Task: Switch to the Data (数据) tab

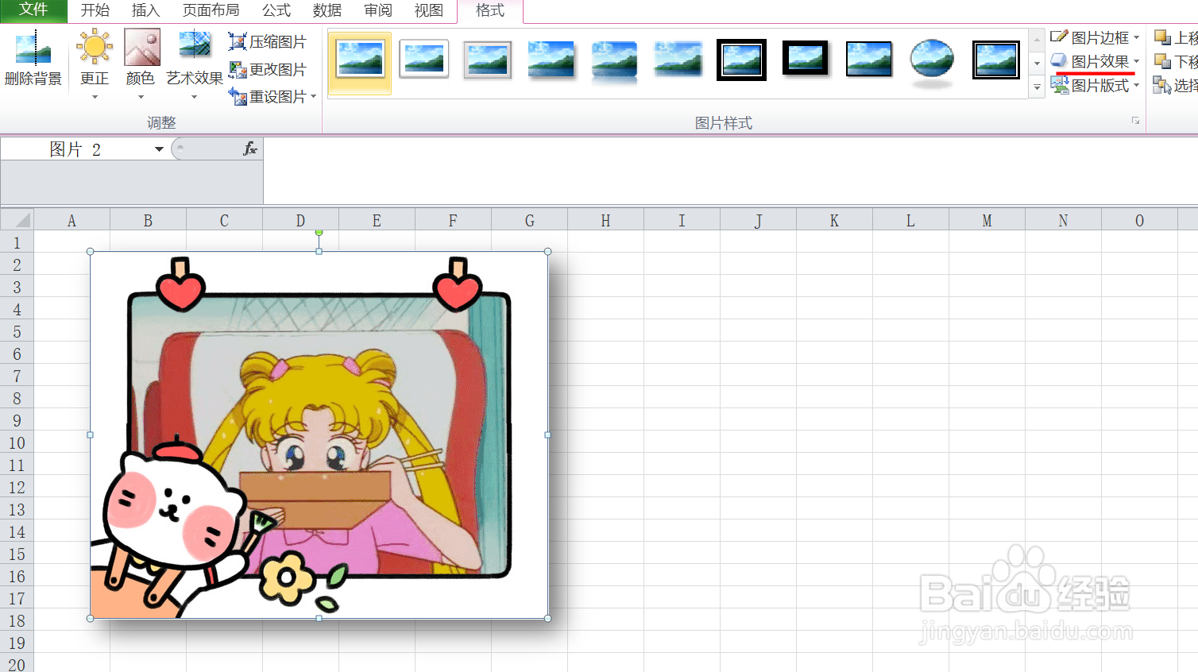Action: tap(327, 10)
